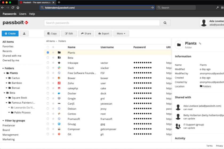Open the Users top menu
Screen dimensions: 224x149
pyautogui.click(x=23, y=14)
